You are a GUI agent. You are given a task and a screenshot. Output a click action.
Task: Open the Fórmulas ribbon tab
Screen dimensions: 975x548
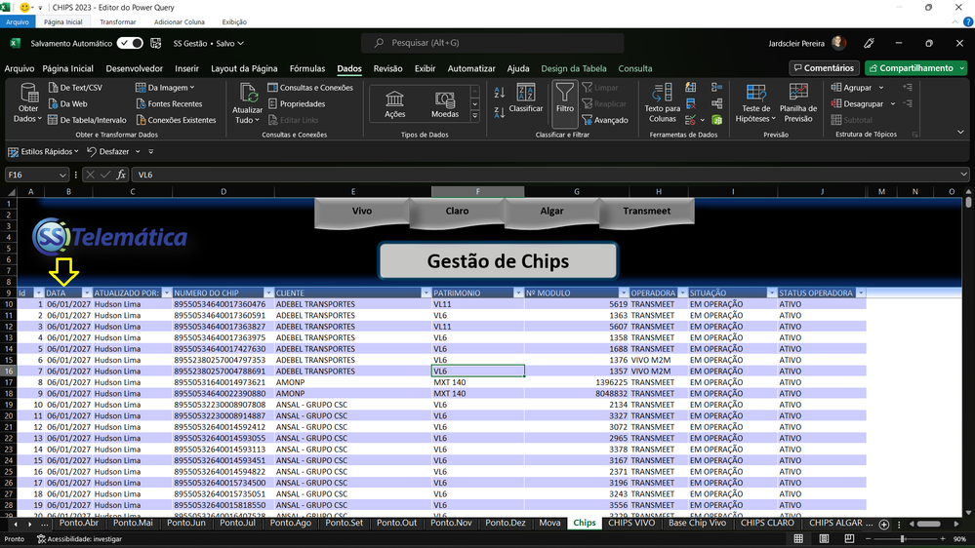(307, 68)
